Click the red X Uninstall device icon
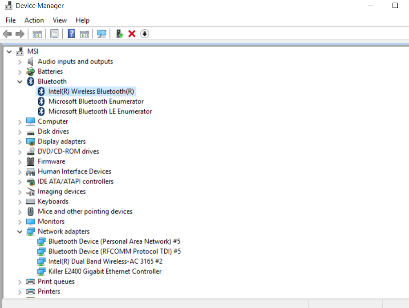Image resolution: width=409 pixels, height=308 pixels. tap(132, 34)
